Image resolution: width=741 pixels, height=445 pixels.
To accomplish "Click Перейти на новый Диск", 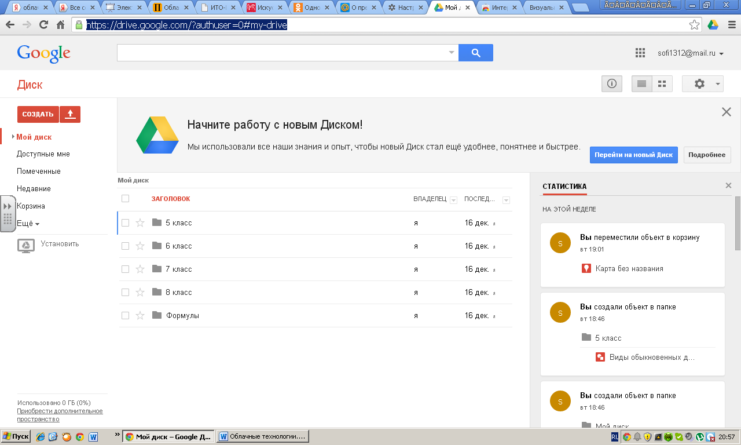I will point(633,155).
